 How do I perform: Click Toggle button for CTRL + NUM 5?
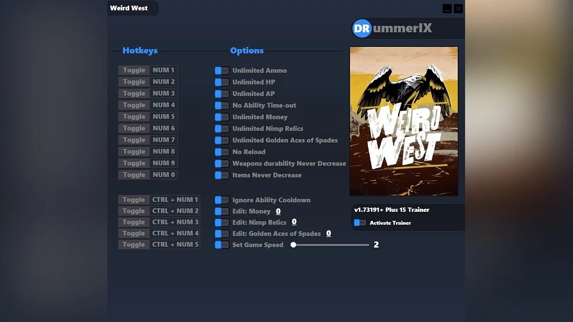[x=134, y=245]
